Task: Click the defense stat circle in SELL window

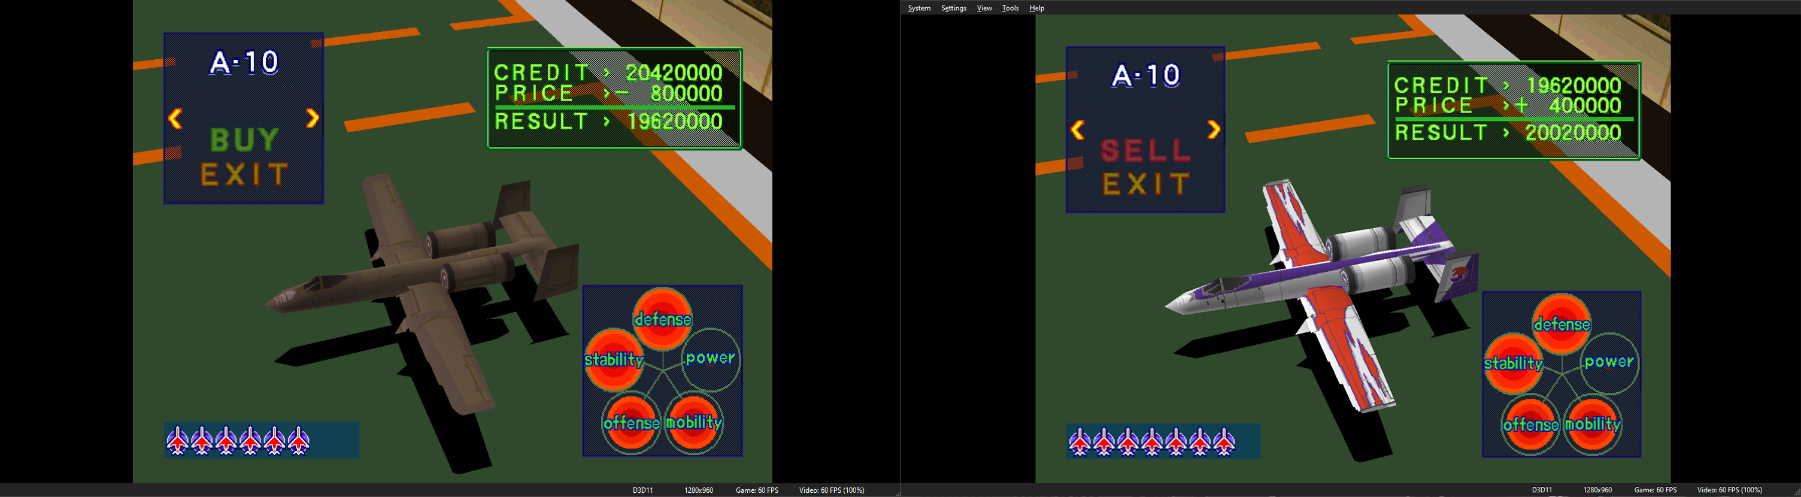Action: [1562, 323]
